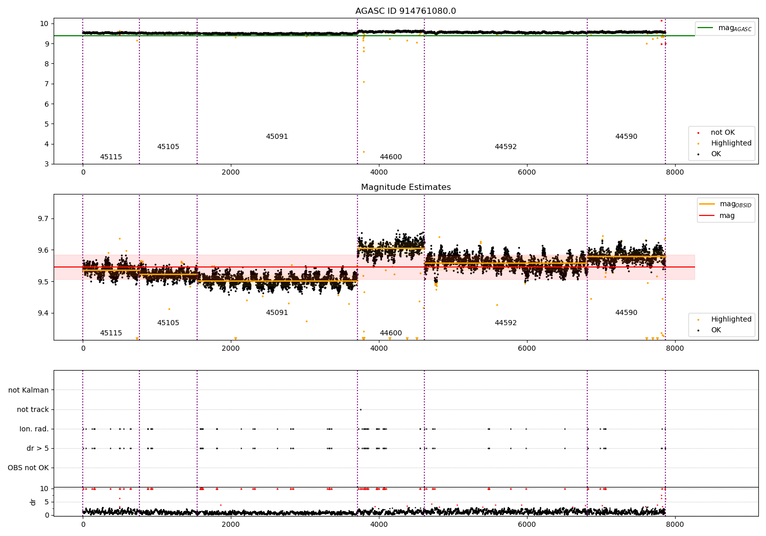Click obsid label 45105 in AGASC ID plot
Viewport: 766px width, 536px height.
[x=168, y=147]
